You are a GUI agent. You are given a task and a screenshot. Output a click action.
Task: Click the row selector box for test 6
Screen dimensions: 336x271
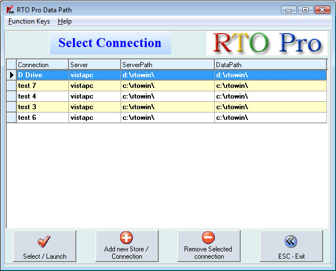[12, 118]
